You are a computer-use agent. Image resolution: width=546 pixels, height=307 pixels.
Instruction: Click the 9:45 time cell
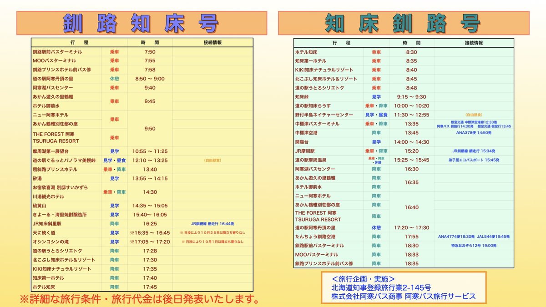point(150,101)
